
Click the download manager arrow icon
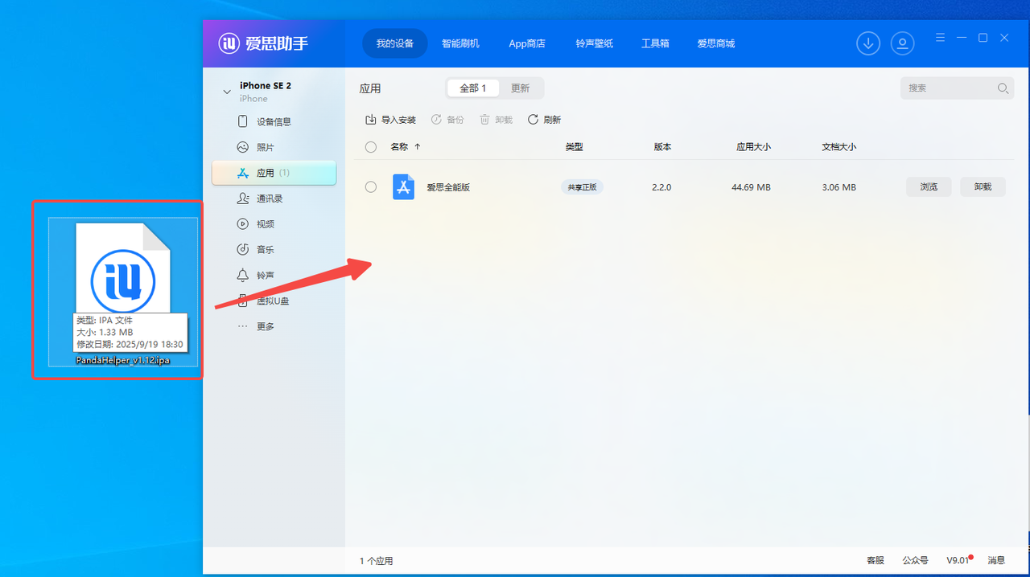pyautogui.click(x=868, y=43)
